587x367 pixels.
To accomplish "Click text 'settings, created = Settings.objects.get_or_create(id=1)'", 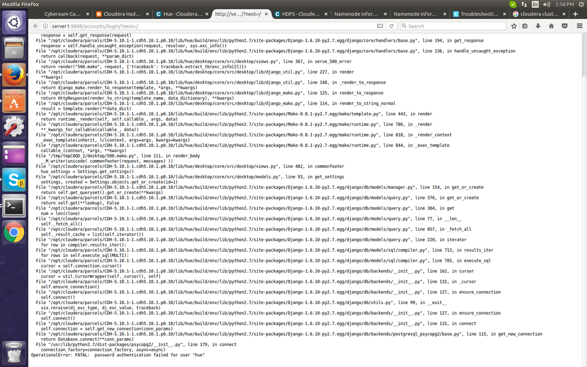I will click(x=109, y=182).
